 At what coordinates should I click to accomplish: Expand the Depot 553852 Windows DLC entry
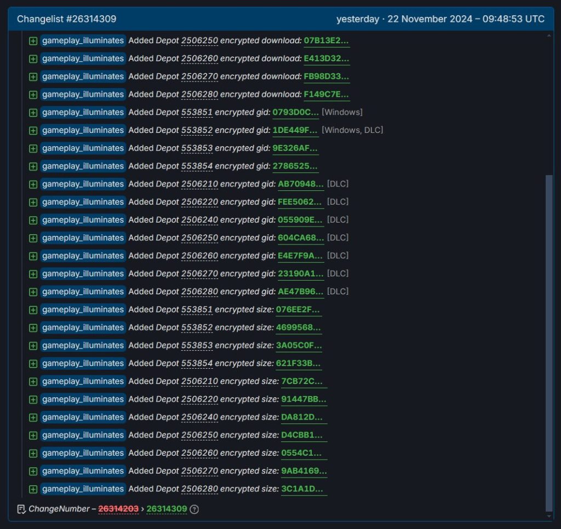[33, 130]
